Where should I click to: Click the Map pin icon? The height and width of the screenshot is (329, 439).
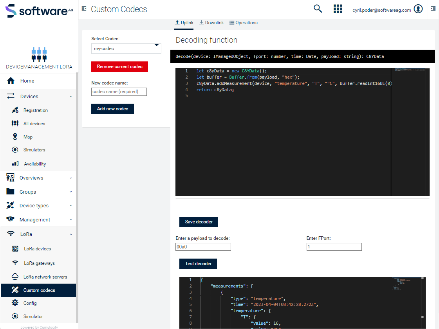(x=15, y=136)
